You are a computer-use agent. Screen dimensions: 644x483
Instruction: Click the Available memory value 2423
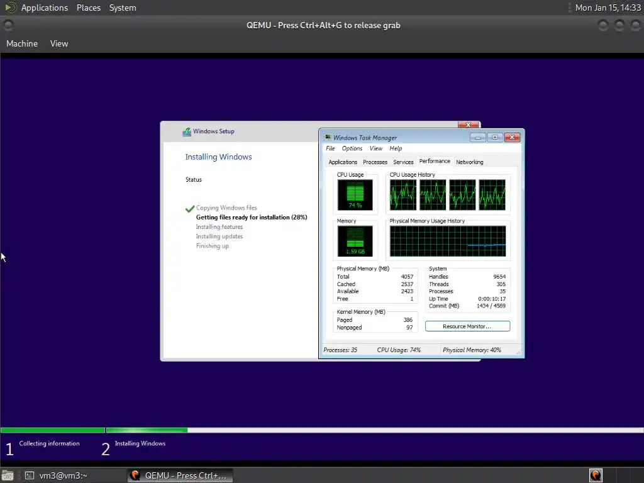[x=407, y=291]
